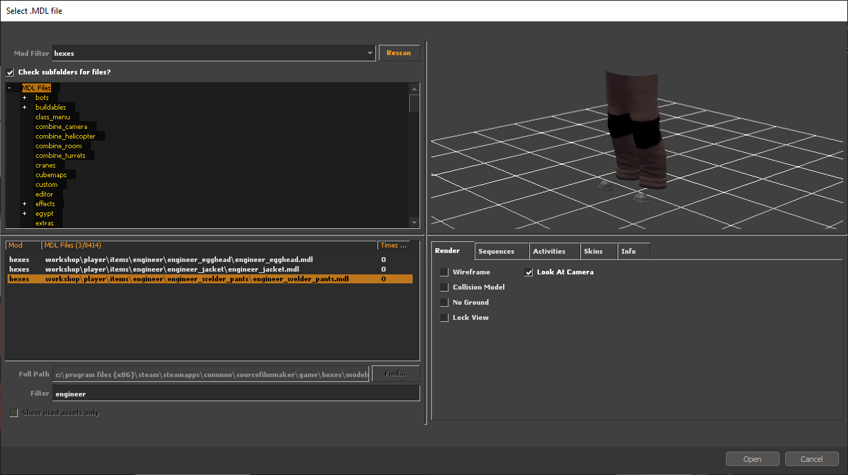Select the combine_turrets folder
This screenshot has height=475, width=848.
tap(61, 156)
